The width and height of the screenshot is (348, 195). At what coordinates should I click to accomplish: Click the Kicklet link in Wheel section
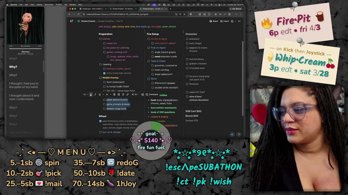(x=117, y=132)
